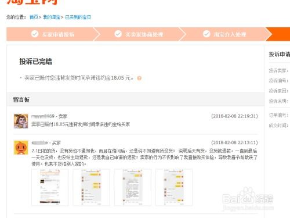Click checkmark icon on 买卖家协商处理 step
Viewport: 290px width, 218px height.
click(x=118, y=34)
